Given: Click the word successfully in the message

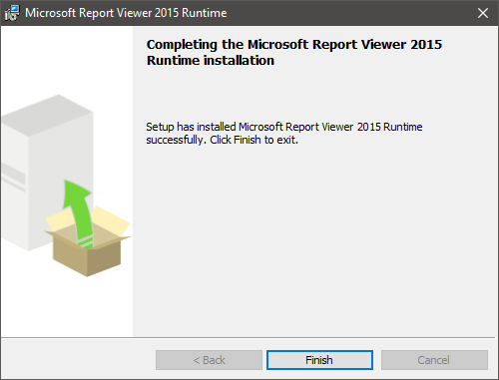Looking at the screenshot, I should [x=175, y=140].
